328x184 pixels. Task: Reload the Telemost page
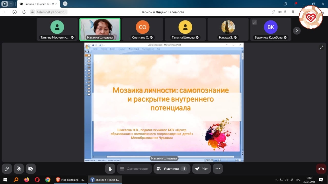pyautogui.click(x=24, y=12)
